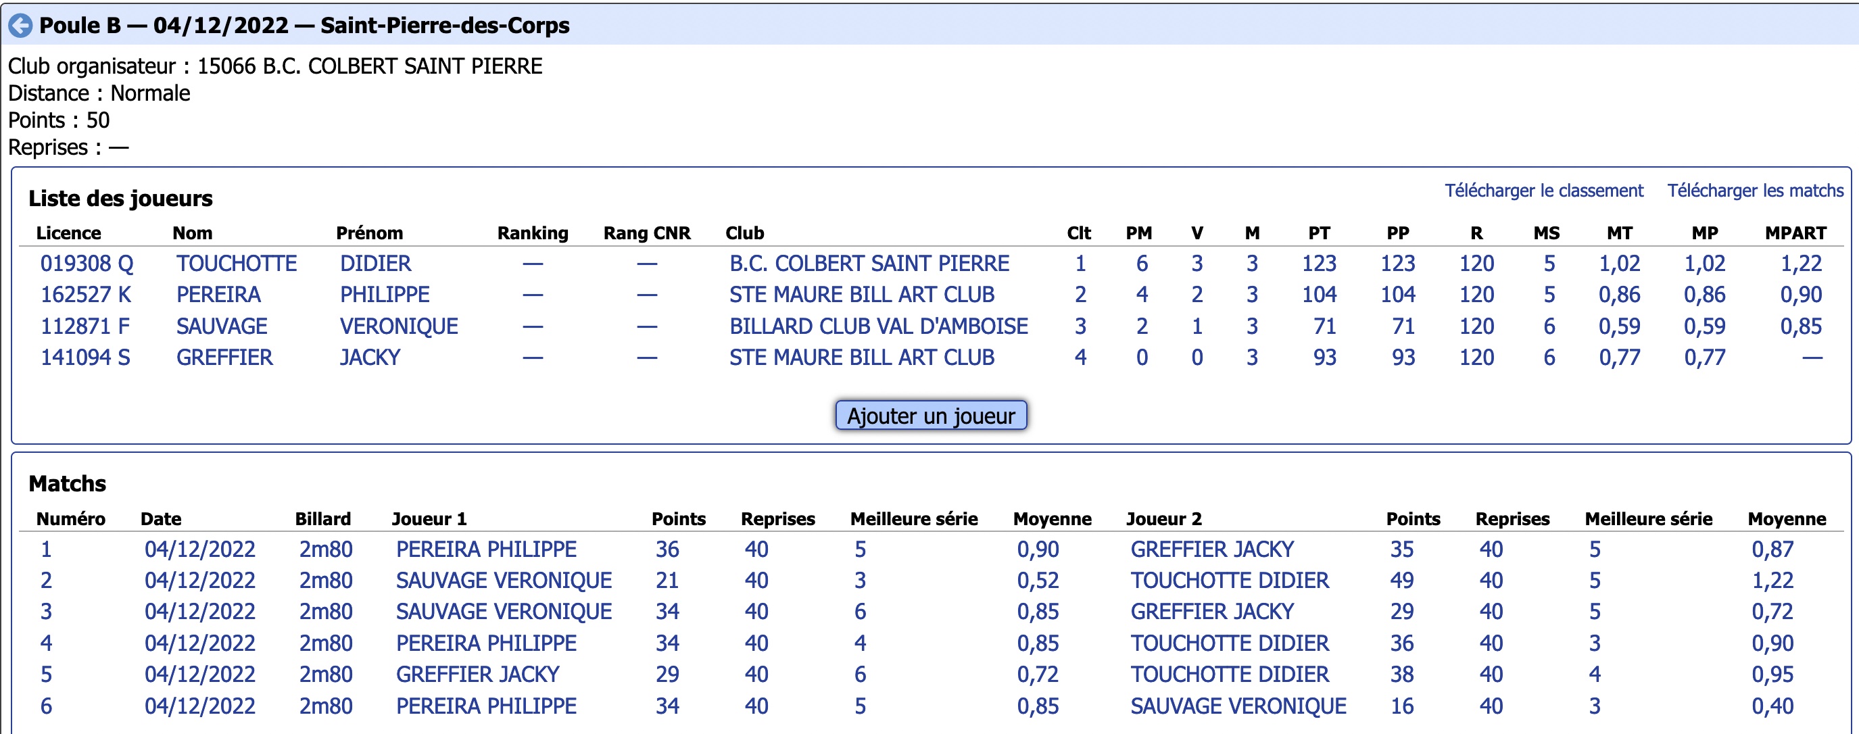
Task: Click club B.C. COLBERT SAINT PIERRE
Action: [869, 264]
